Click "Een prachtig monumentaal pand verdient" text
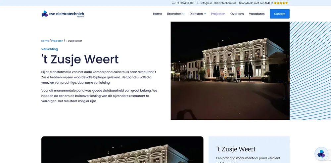The image size is (331, 163). 248,158
